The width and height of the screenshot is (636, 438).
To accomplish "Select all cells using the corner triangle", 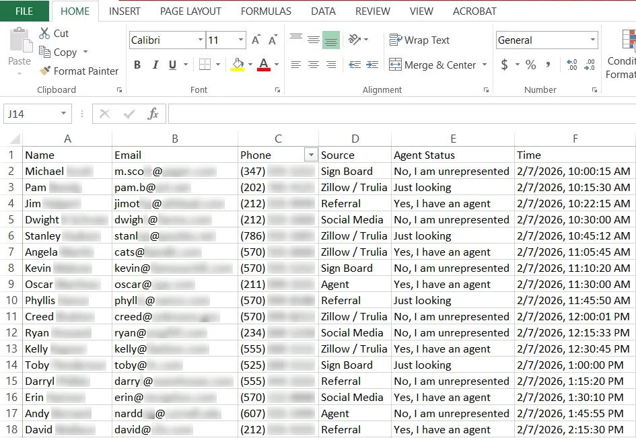I will pos(15,139).
